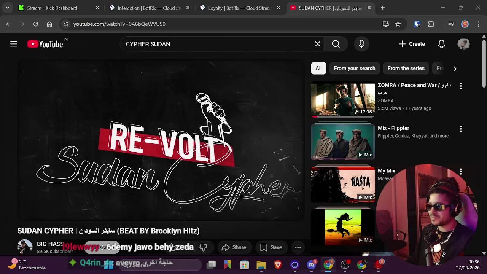The height and width of the screenshot is (274, 487).
Task: Select the All filter chip
Action: [318, 68]
